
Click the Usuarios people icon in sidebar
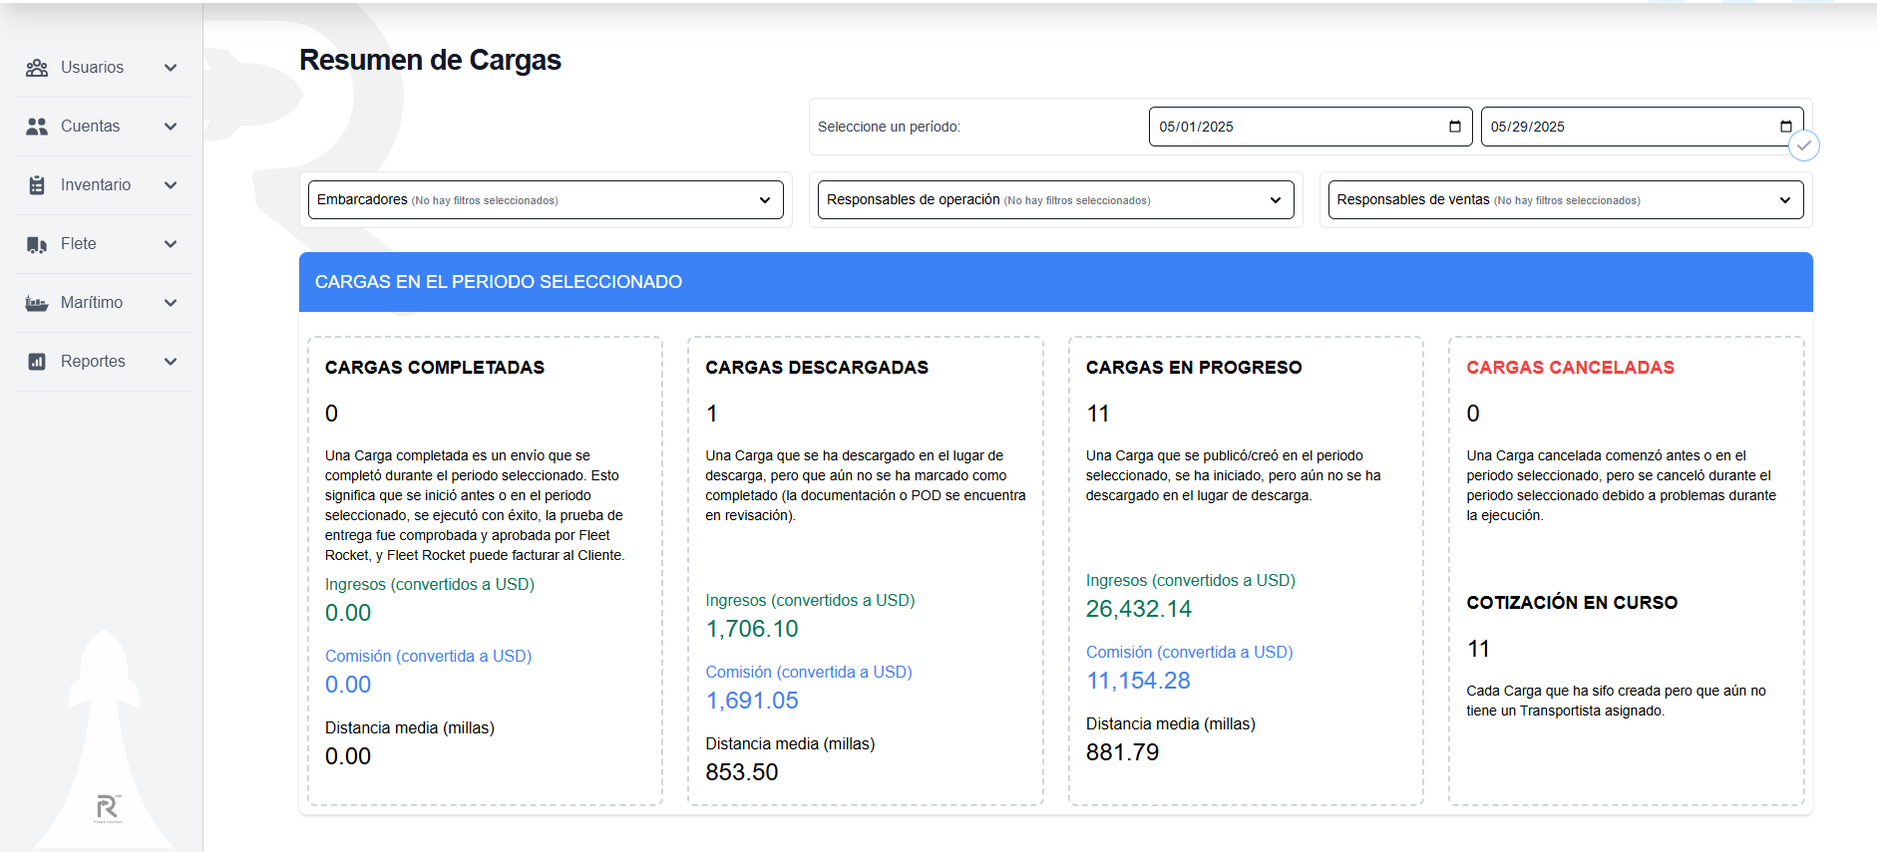pos(37,68)
